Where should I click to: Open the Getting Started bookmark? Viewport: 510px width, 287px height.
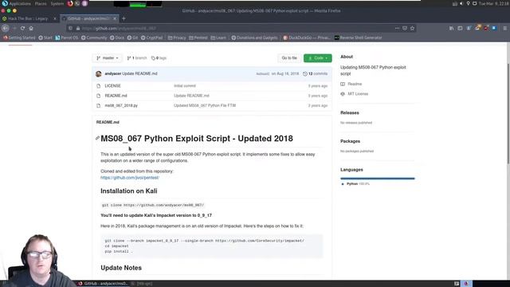19,37
